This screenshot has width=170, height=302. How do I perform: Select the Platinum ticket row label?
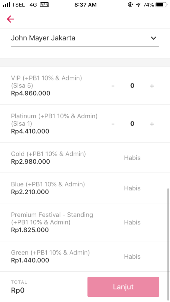[54, 120]
